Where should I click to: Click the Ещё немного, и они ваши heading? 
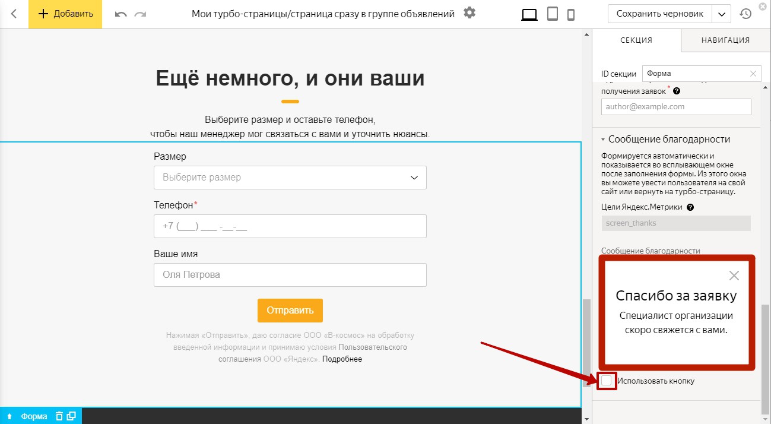pyautogui.click(x=290, y=78)
